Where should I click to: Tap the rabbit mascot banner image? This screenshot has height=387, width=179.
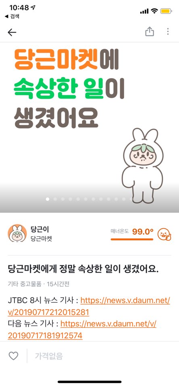[142, 166]
